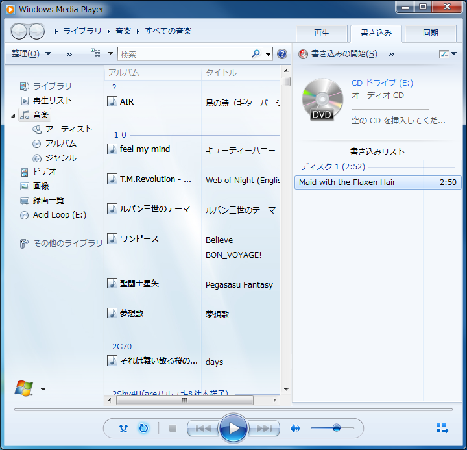The image size is (467, 450).
Task: Click the vertical scrollbar down arrow
Action: (286, 390)
